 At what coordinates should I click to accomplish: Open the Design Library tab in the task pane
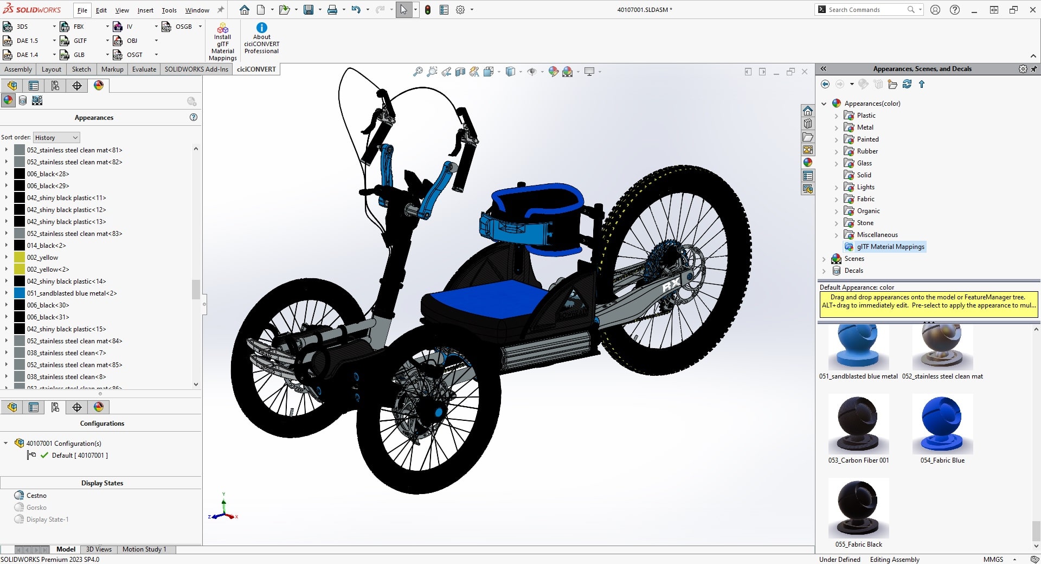tap(808, 124)
